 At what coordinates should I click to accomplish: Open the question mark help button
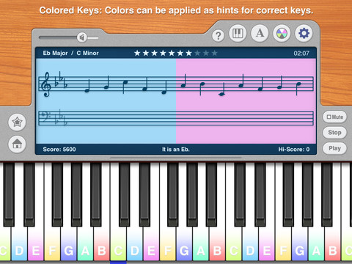tap(219, 36)
